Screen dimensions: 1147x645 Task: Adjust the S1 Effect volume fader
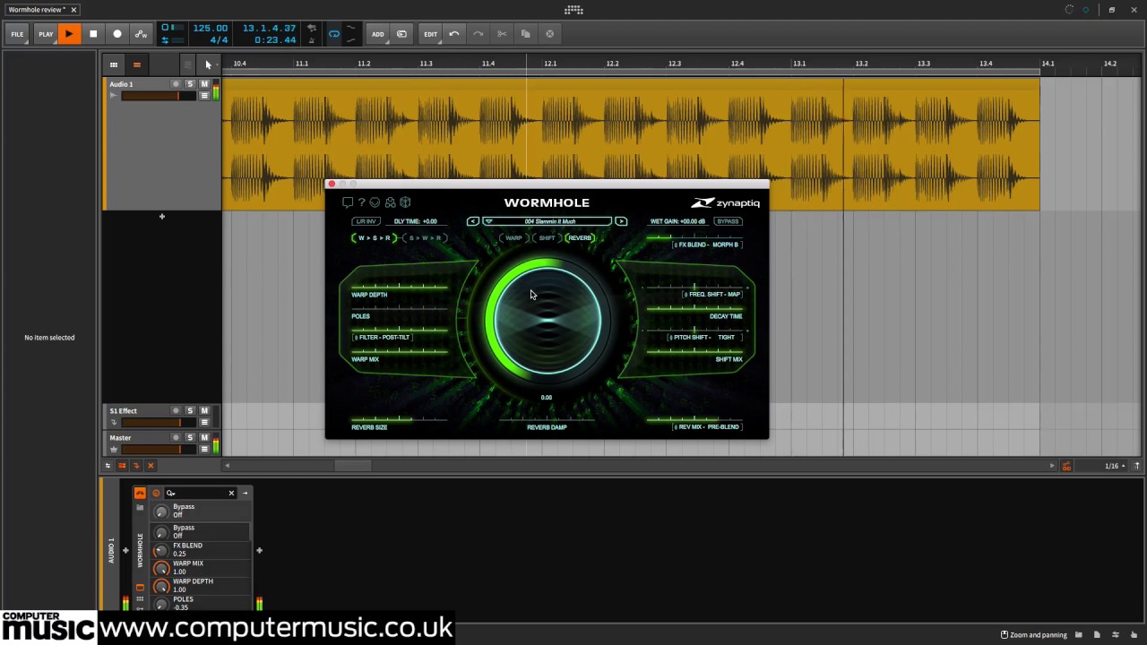[x=159, y=422]
